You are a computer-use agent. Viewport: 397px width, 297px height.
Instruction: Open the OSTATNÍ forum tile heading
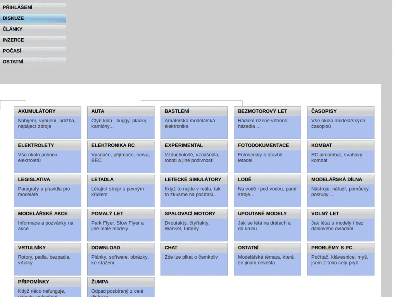point(248,247)
